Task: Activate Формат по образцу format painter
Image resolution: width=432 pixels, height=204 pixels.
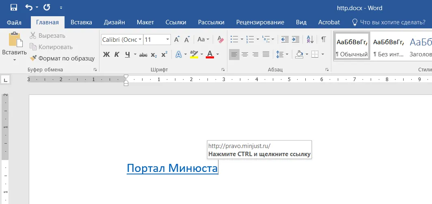Action: coord(62,58)
